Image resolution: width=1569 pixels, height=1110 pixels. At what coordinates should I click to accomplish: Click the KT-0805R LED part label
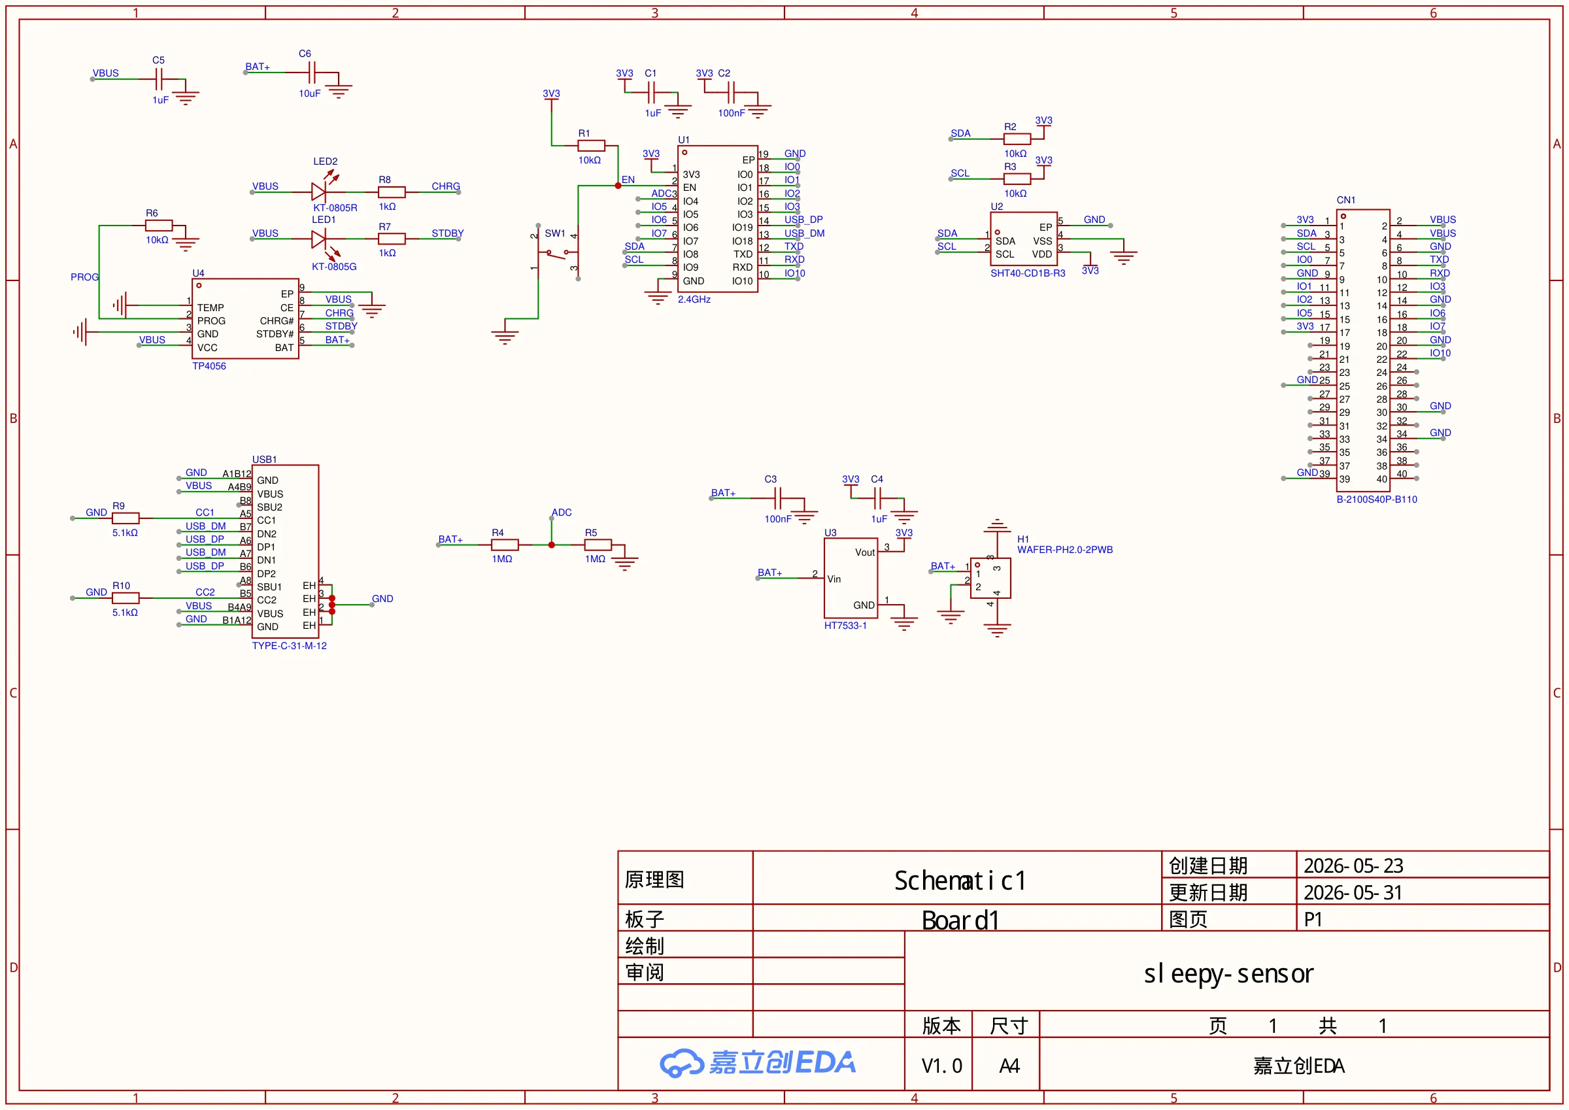[x=335, y=208]
